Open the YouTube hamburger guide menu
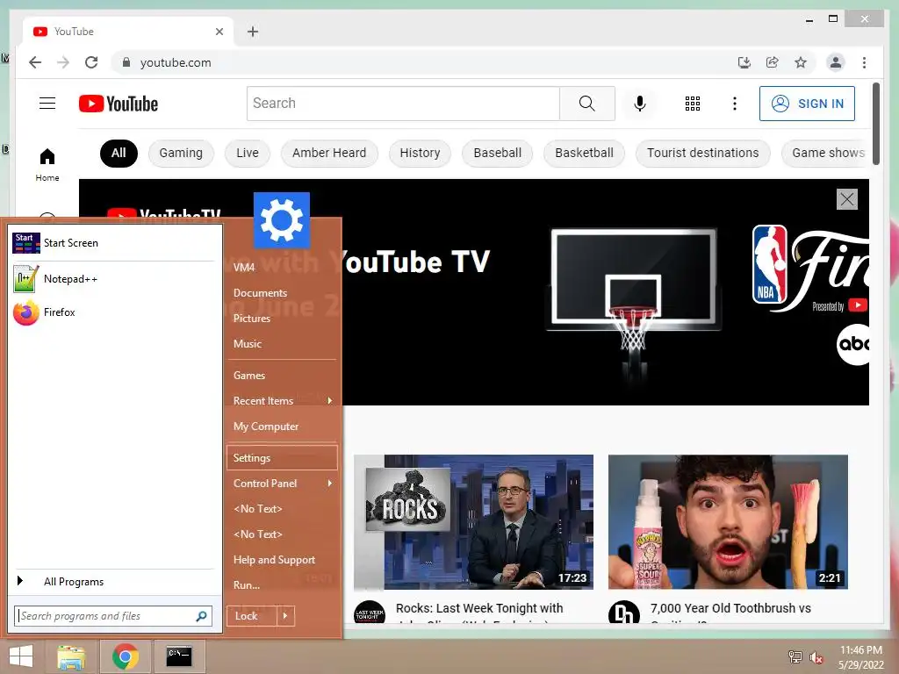Viewport: 899px width, 674px height. [47, 104]
